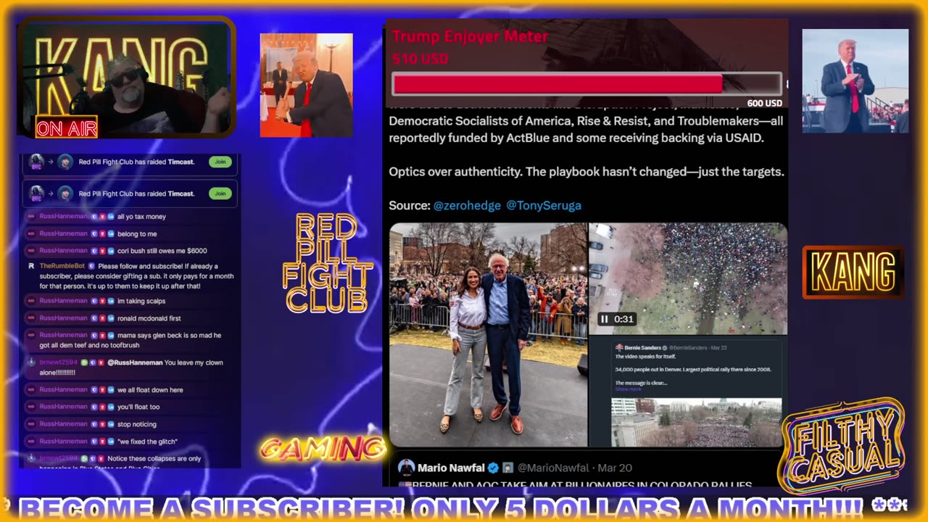Open the @zerohedge source link

(x=467, y=206)
